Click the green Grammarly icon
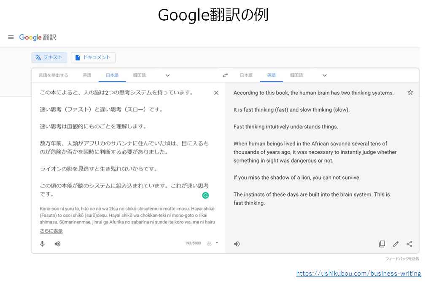Viewport: 428px width, 282px height. 205,195
